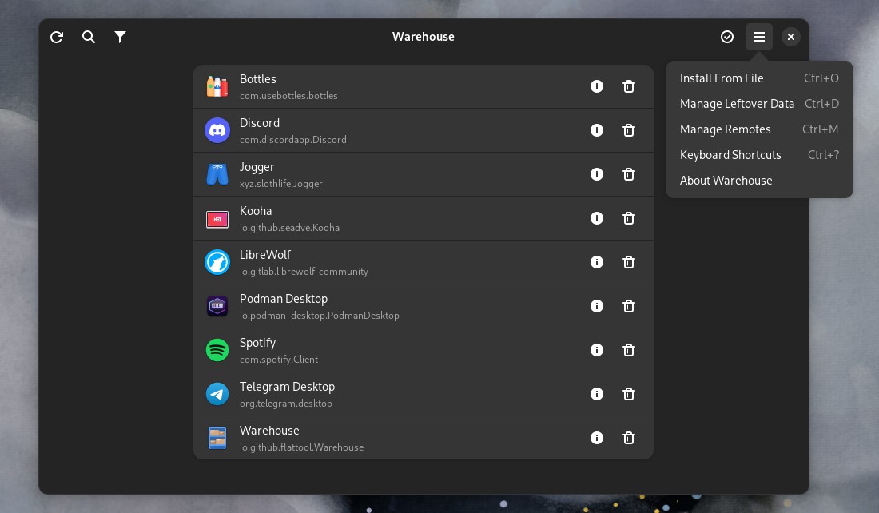Click the 'Warehouse' window title
This screenshot has width=879, height=513.
[x=424, y=37]
